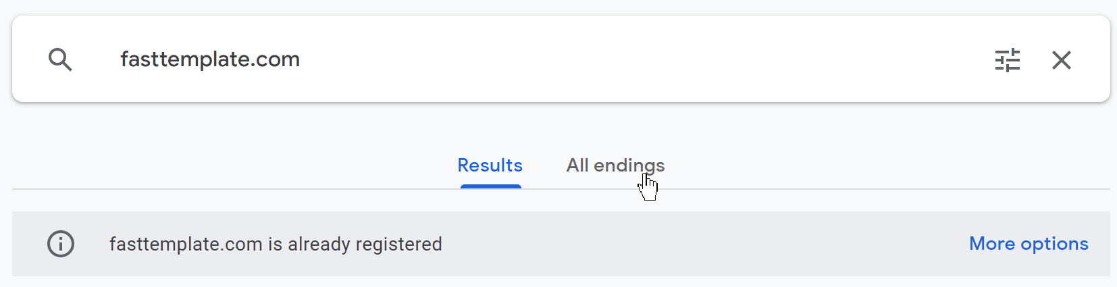
Task: Select the Results tab
Action: click(x=490, y=165)
